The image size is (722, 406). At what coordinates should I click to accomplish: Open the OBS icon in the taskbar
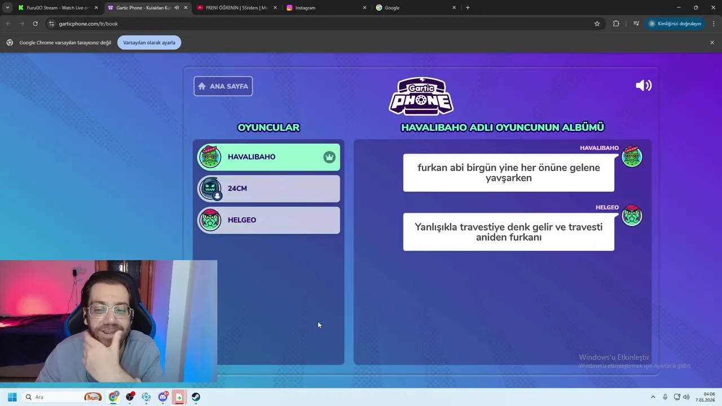click(x=130, y=397)
